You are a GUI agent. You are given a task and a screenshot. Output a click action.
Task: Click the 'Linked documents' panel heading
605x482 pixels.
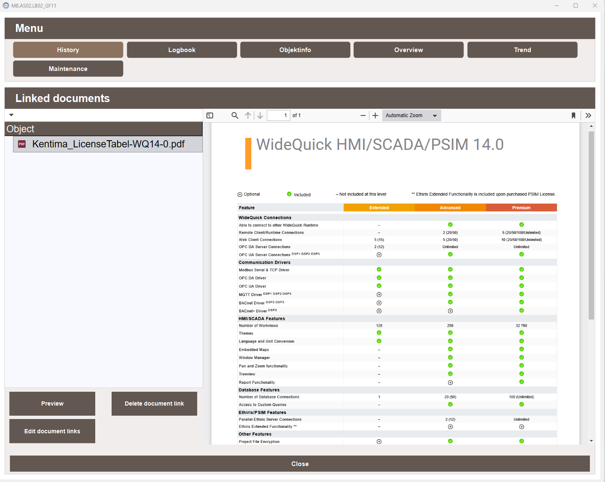tap(63, 98)
